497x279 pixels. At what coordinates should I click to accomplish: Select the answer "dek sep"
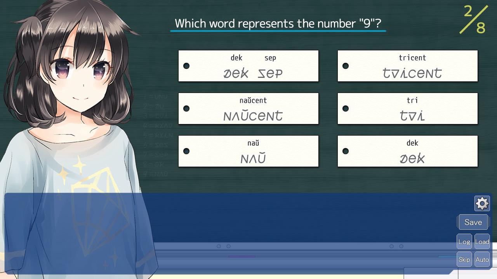(x=248, y=66)
